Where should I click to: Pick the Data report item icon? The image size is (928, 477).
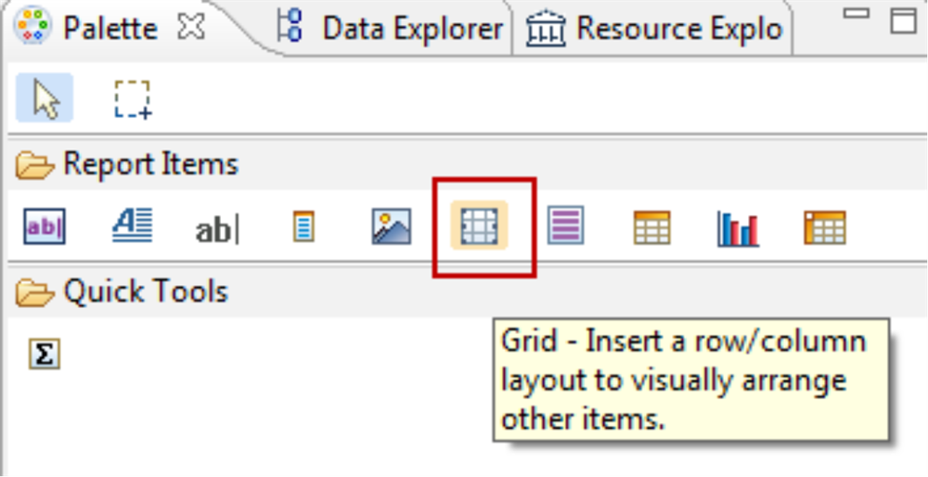pos(303,226)
